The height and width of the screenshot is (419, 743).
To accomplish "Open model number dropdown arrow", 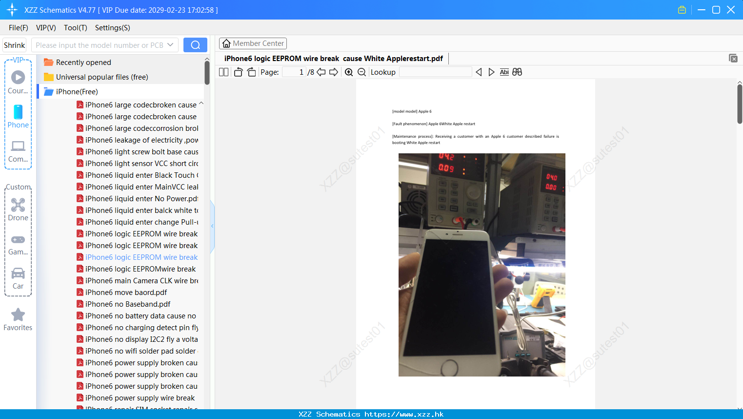I will 170,45.
